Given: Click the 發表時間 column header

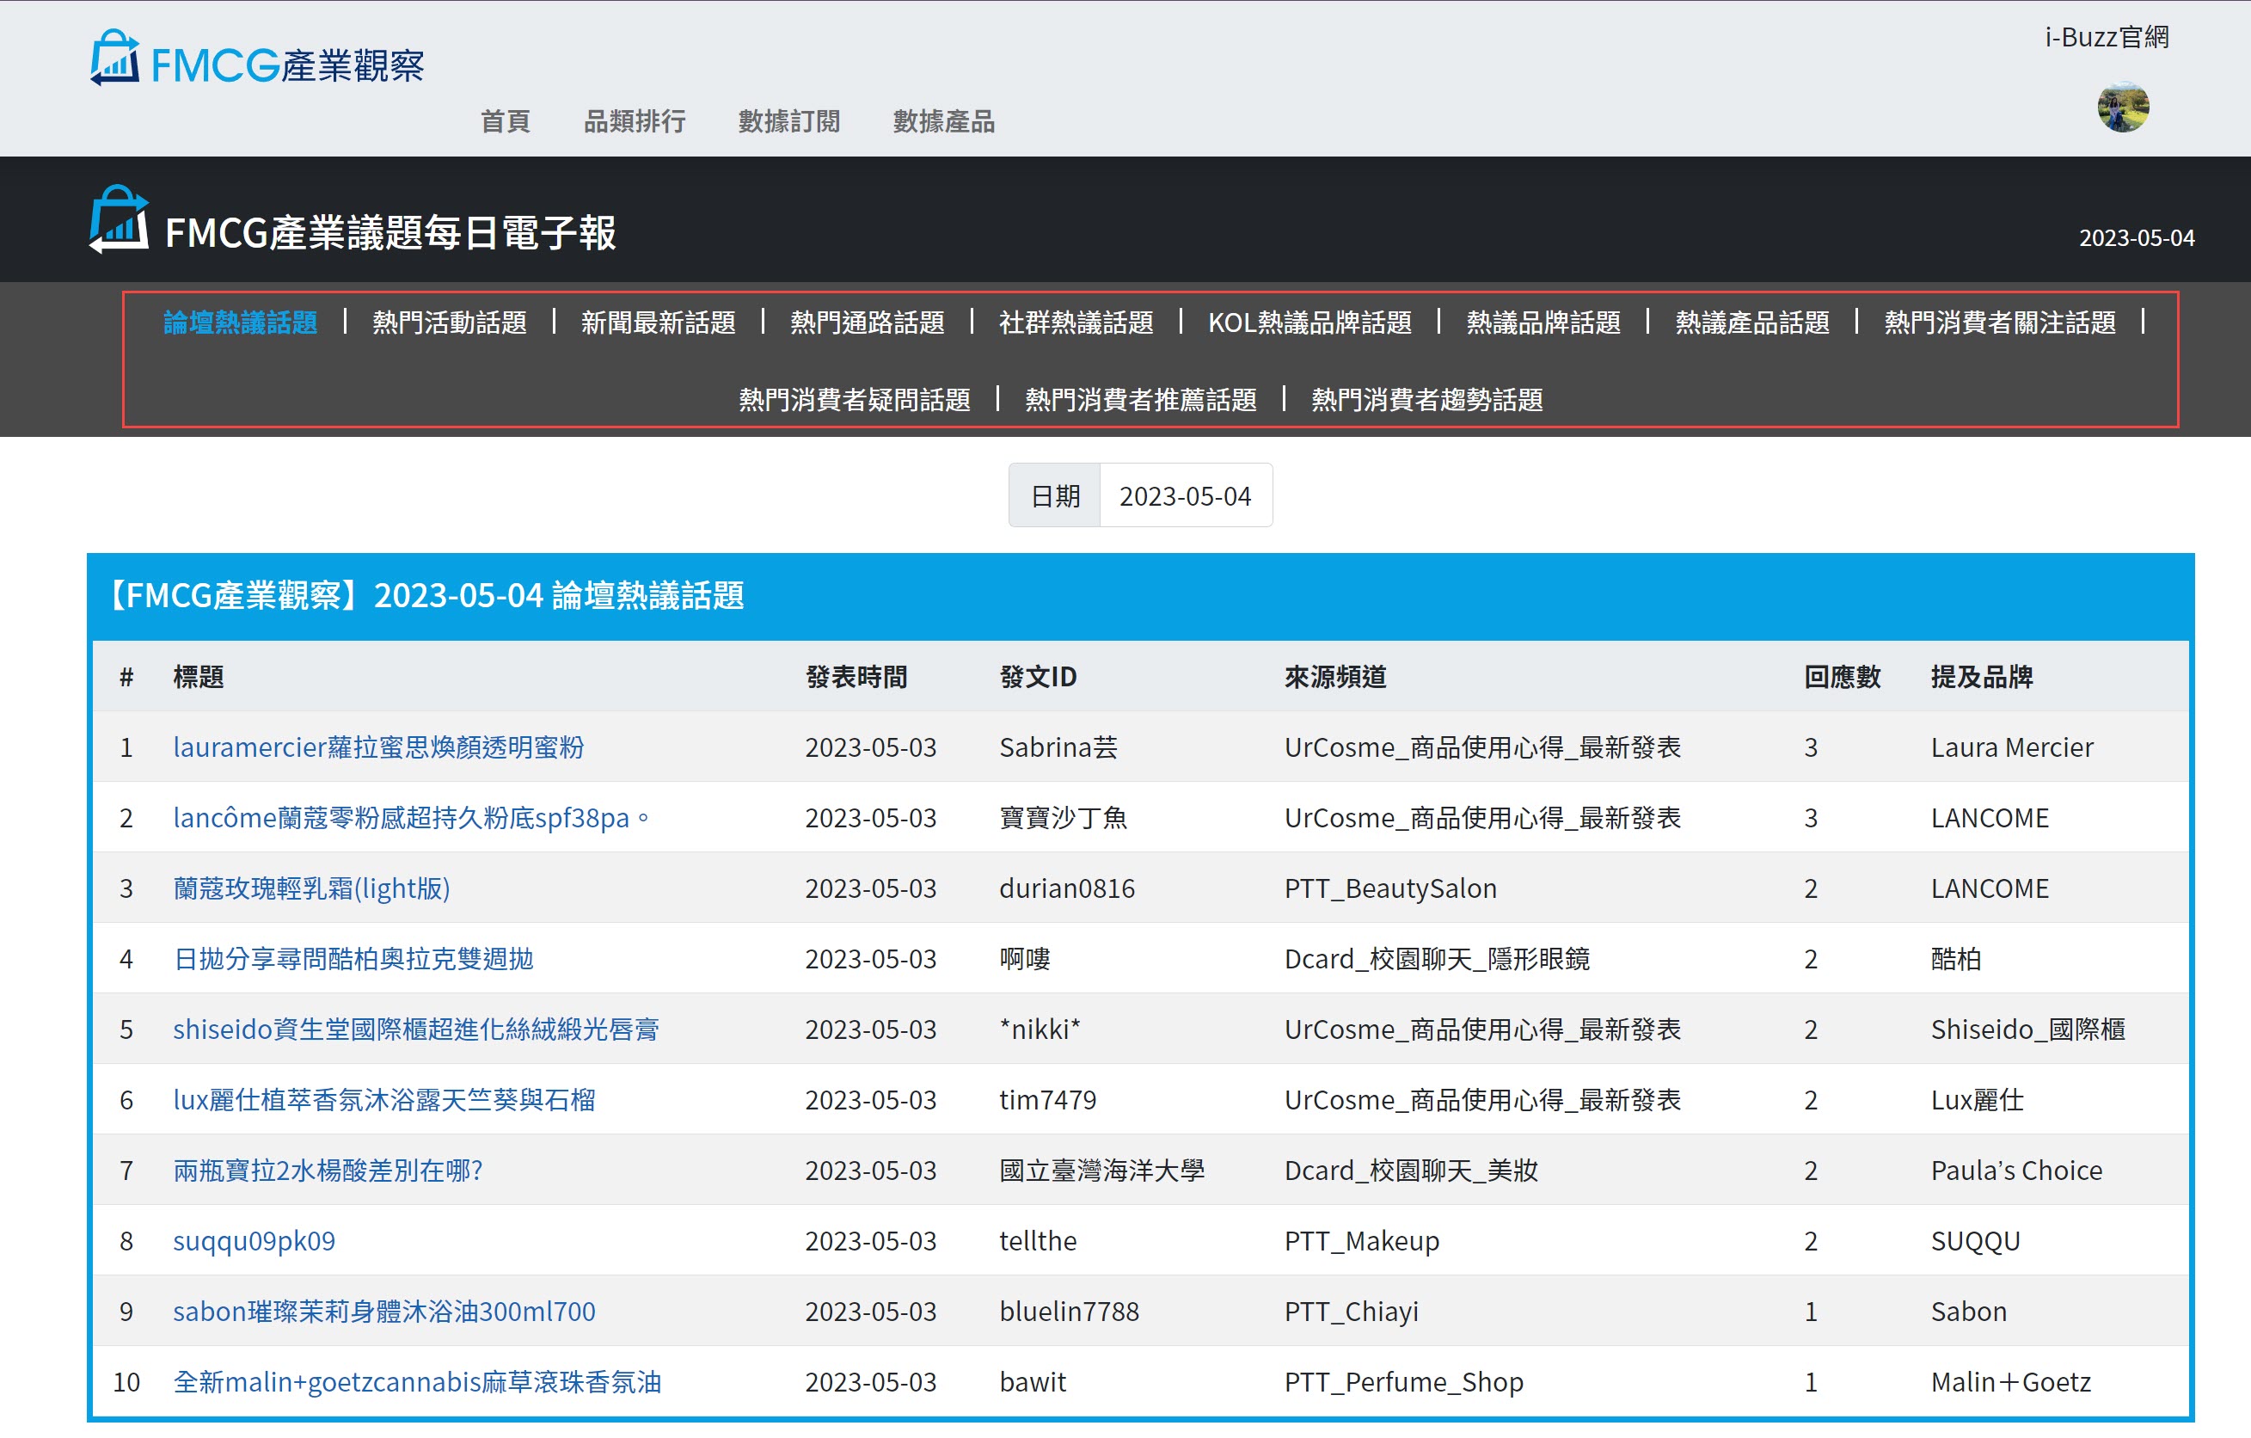Looking at the screenshot, I should [x=856, y=677].
